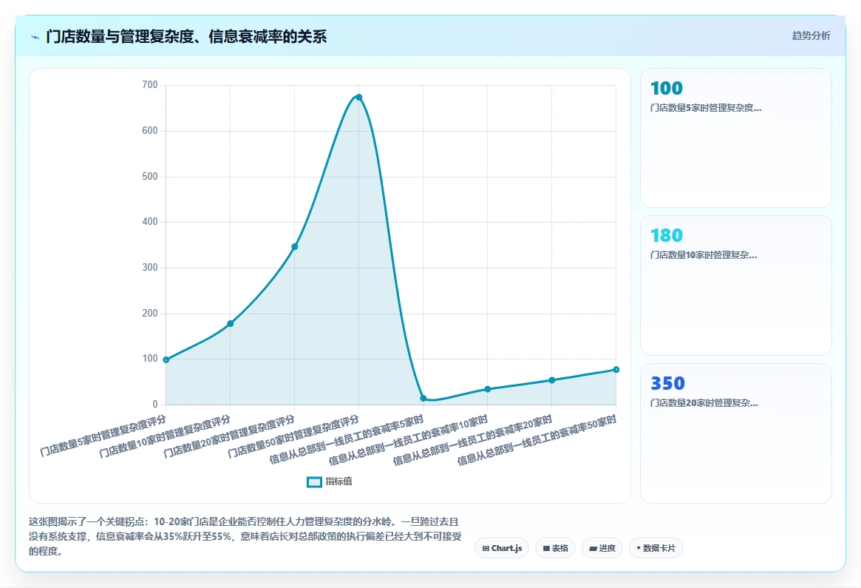
Task: Click axis label 门店数量5家时管理复杂度评分
Action: point(103,436)
